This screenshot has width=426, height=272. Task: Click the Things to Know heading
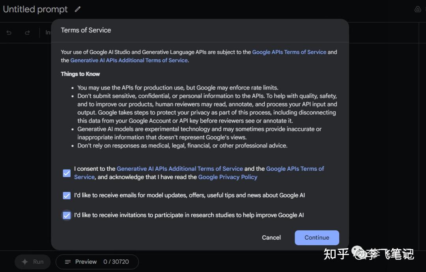pos(80,74)
